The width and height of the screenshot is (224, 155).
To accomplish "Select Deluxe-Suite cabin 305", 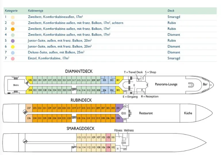I will [x=104, y=80].
